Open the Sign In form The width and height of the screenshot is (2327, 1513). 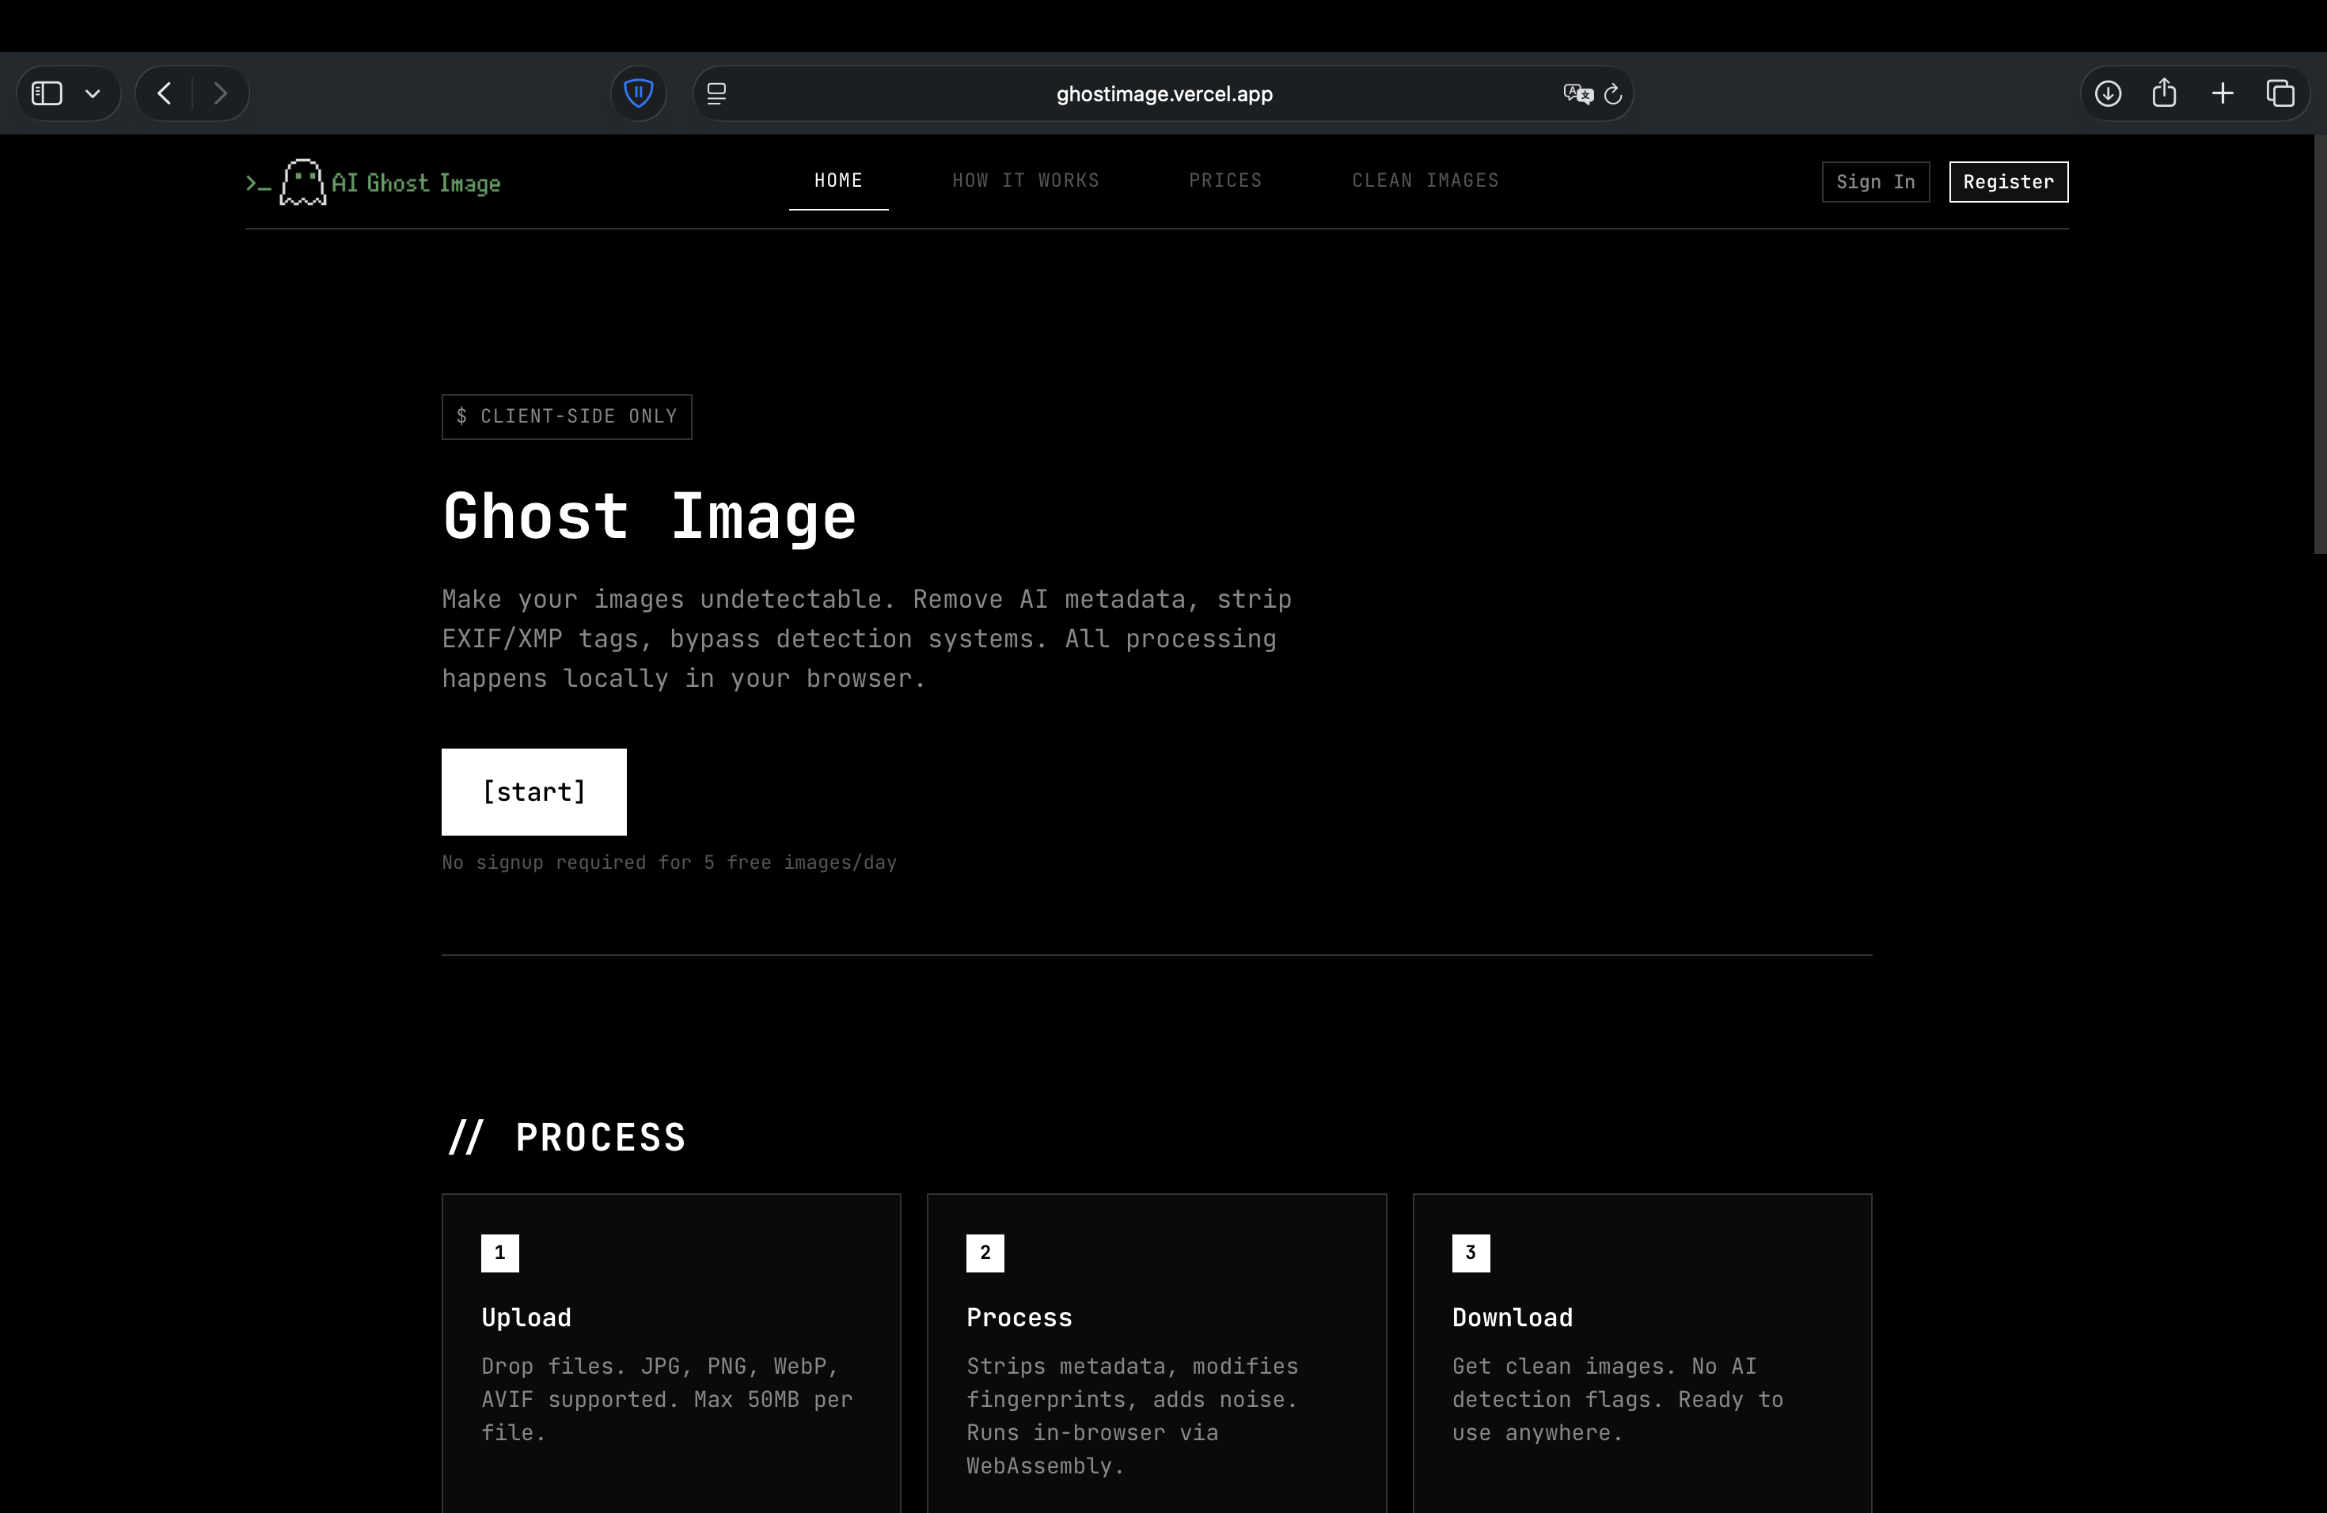[x=1874, y=182]
